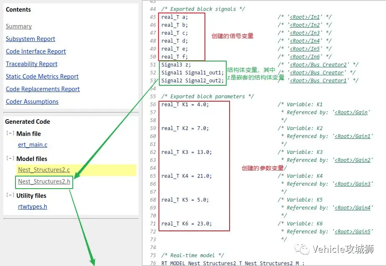Click the "Exported block parameters" comment

pyautogui.click(x=207, y=96)
